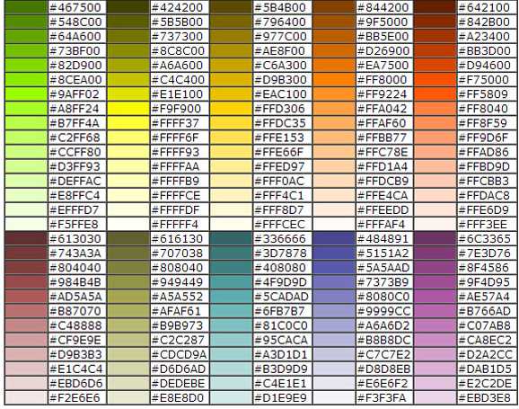Click the swatch next to #AE57A4

[x=435, y=297]
